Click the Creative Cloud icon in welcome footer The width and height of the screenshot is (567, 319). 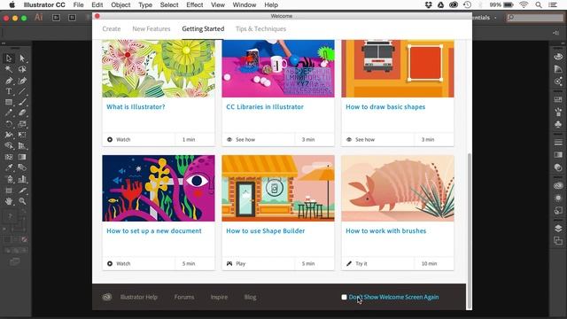tap(107, 297)
